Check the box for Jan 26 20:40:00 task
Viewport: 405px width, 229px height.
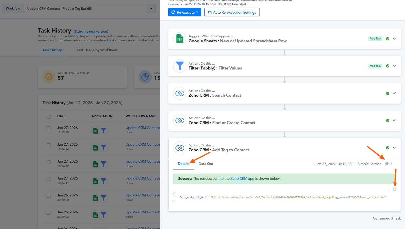pyautogui.click(x=48, y=196)
